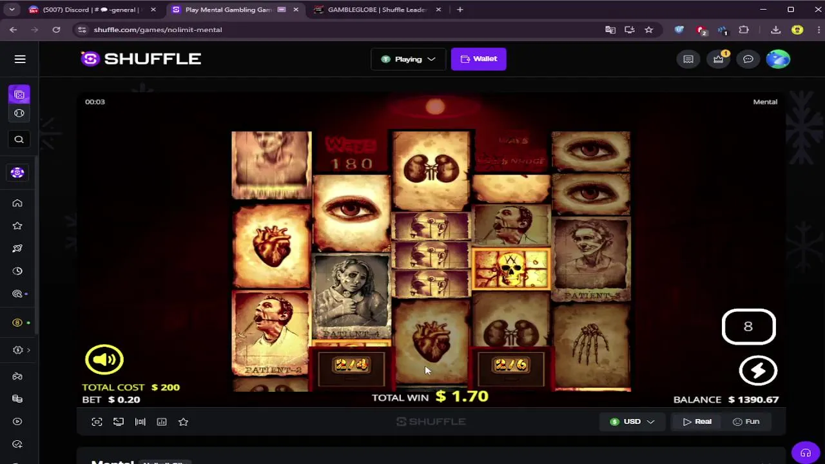Open the sidebar search icon
The height and width of the screenshot is (464, 825).
point(19,139)
